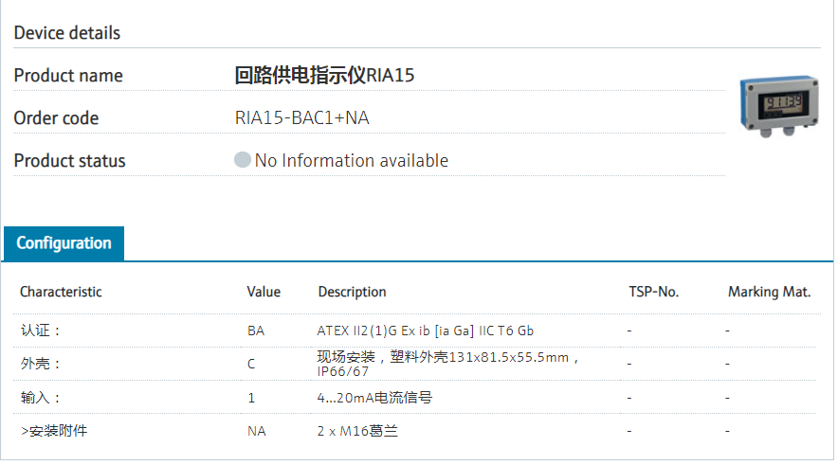Screen dimensions: 838x465
Task: Click the 2 x M16葛兰 description
Action: (x=358, y=431)
